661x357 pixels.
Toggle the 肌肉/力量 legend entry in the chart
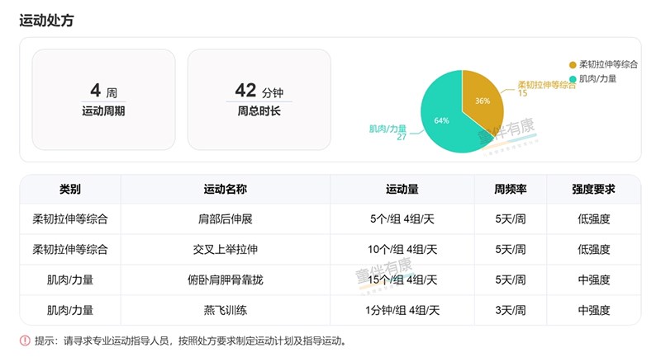pyautogui.click(x=592, y=78)
